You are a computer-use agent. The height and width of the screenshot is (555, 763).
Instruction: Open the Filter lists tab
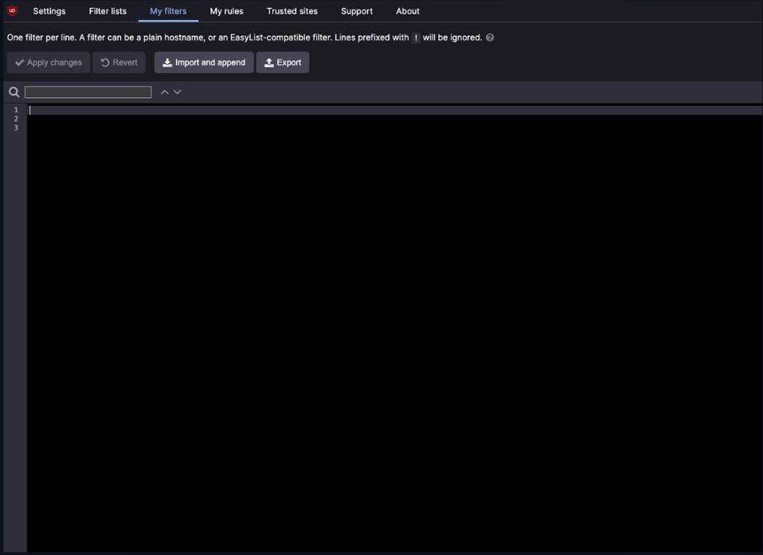pyautogui.click(x=107, y=10)
